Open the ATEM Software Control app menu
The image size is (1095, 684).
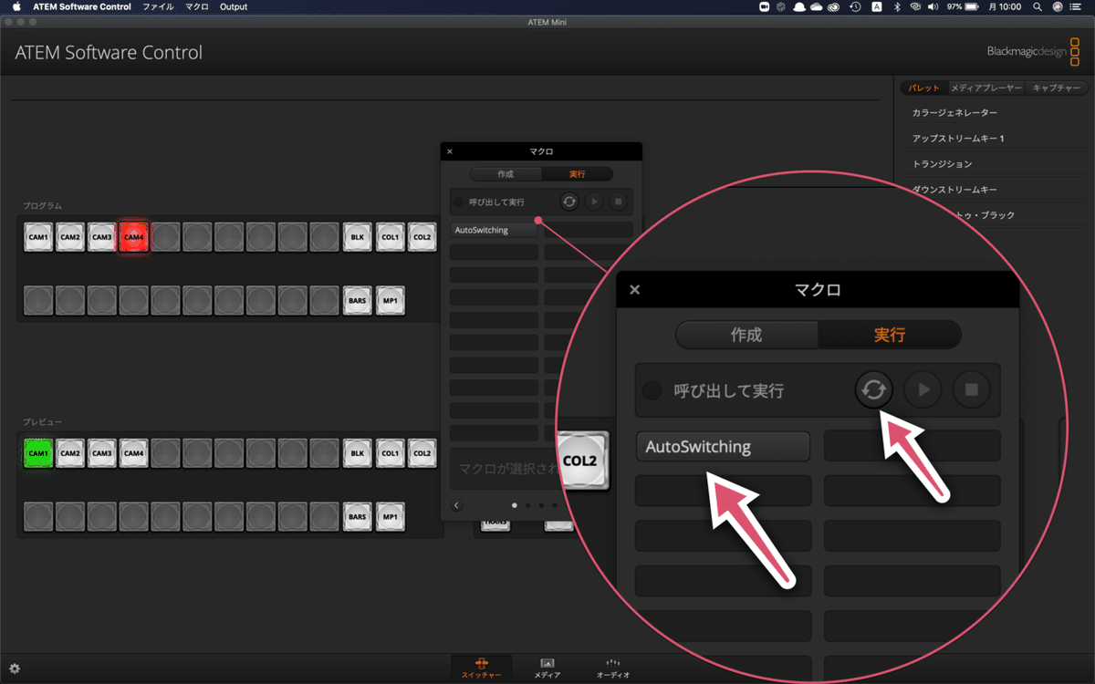(82, 6)
